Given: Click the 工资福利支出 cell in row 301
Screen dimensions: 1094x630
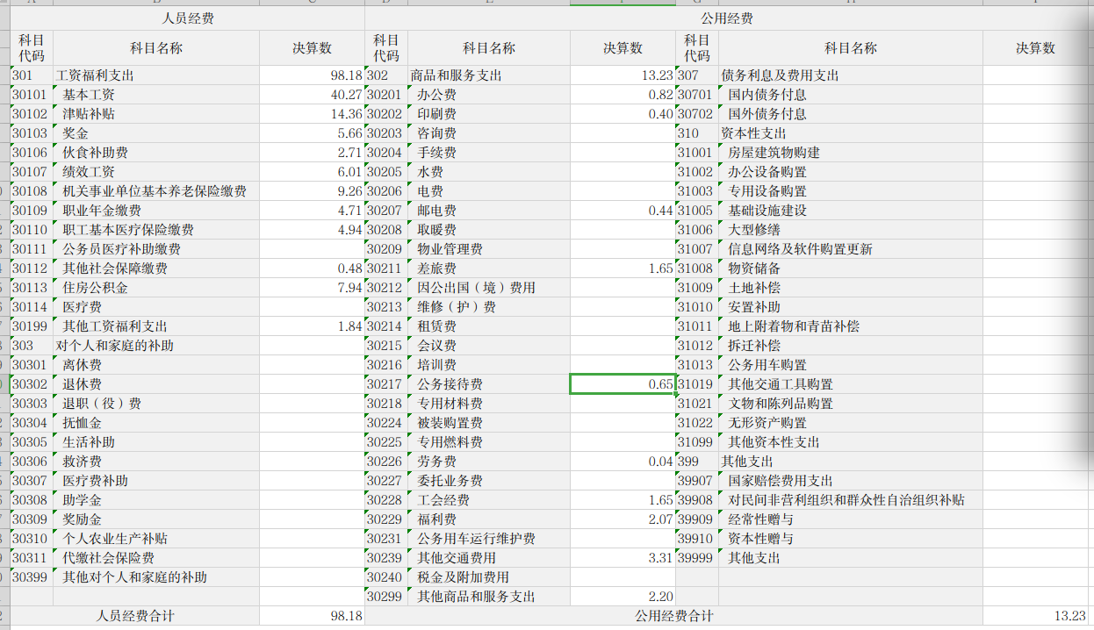Looking at the screenshot, I should (155, 75).
